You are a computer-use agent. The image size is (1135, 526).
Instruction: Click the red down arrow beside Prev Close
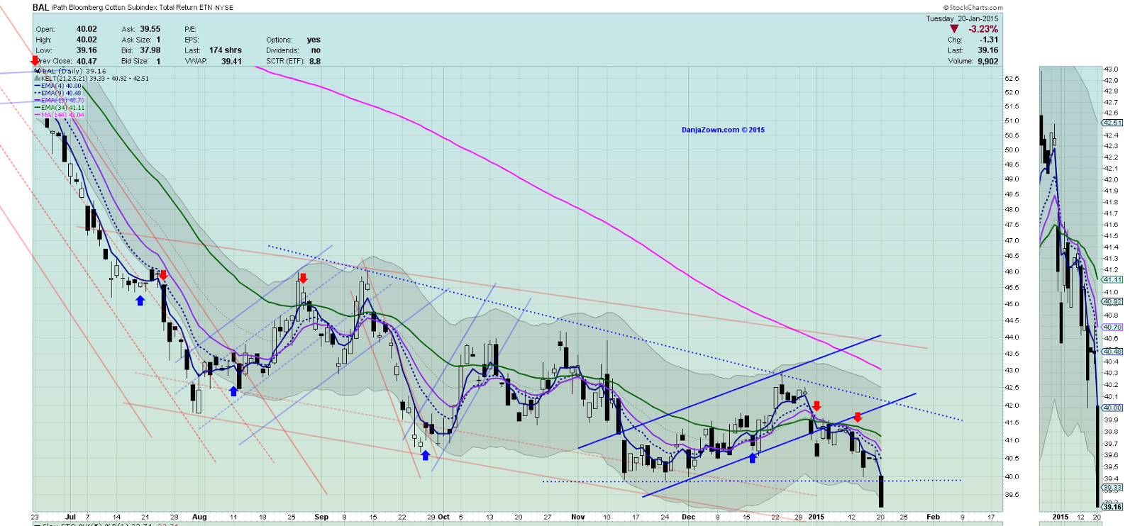pos(35,61)
